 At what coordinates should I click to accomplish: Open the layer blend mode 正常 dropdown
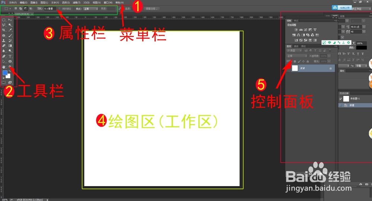(x=296, y=56)
